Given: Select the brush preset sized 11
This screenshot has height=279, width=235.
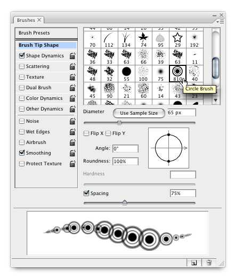Looking at the screenshot, I should 195,56.
